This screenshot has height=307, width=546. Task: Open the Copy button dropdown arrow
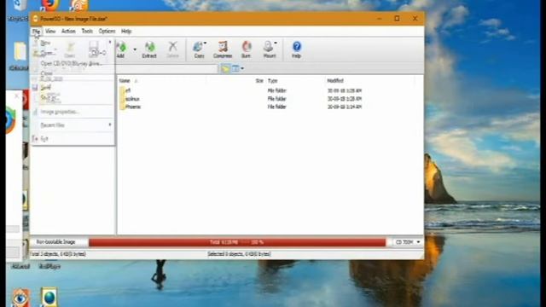coord(206,43)
